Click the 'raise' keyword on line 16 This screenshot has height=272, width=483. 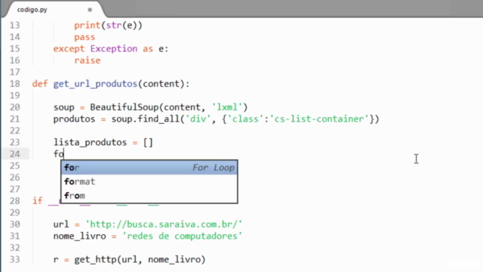coord(88,60)
